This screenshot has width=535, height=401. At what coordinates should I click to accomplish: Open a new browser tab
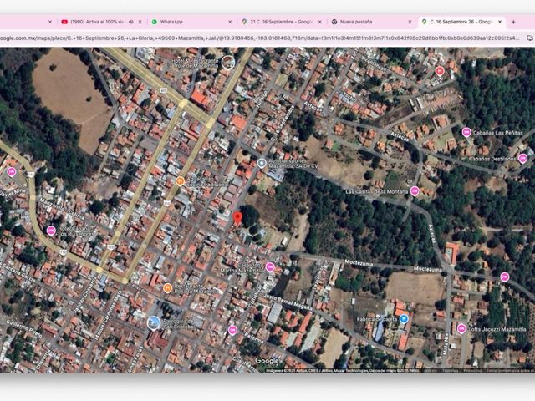513,22
